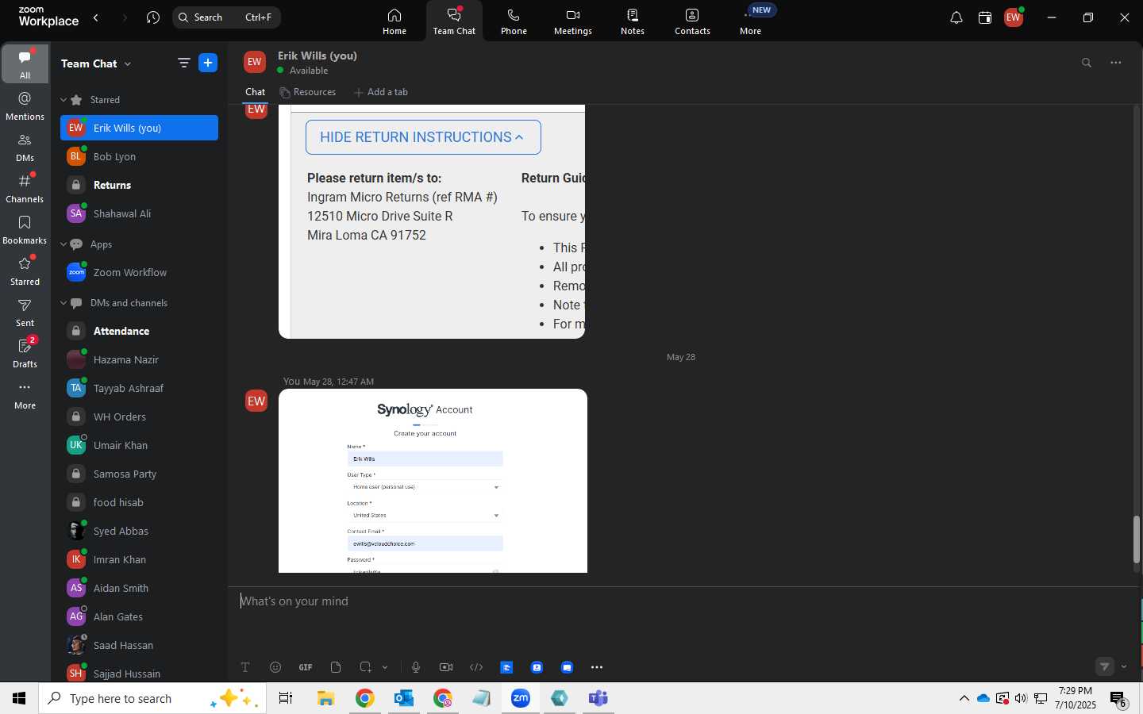The width and height of the screenshot is (1143, 714).
Task: Open the EW profile avatar menu
Action: point(1014,17)
